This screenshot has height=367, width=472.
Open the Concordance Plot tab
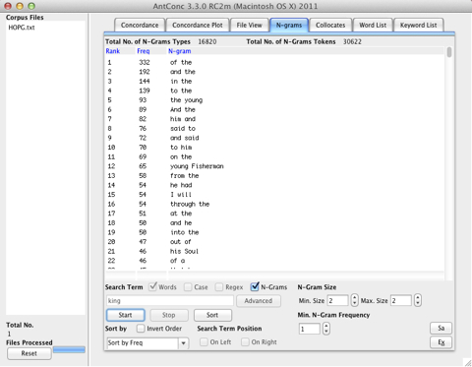click(x=198, y=26)
